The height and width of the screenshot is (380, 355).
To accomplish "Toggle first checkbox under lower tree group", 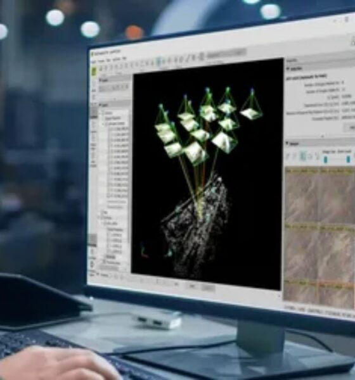I will (x=110, y=235).
